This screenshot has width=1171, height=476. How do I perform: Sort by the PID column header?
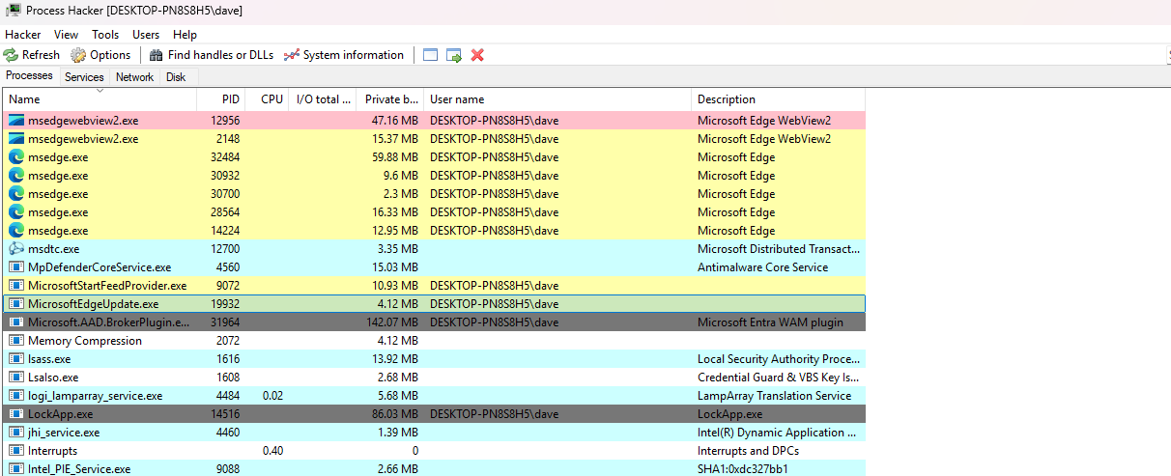click(220, 99)
